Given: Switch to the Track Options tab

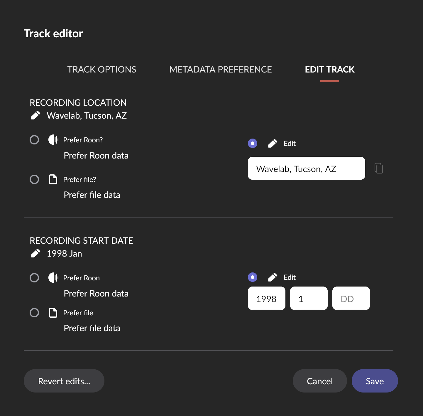Looking at the screenshot, I should coord(101,70).
